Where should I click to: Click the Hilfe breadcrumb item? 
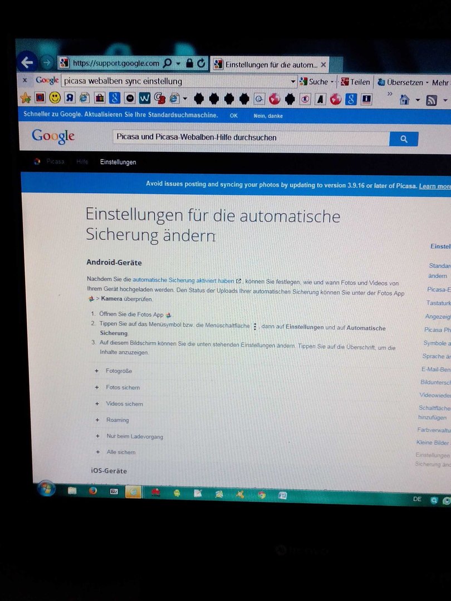(82, 162)
